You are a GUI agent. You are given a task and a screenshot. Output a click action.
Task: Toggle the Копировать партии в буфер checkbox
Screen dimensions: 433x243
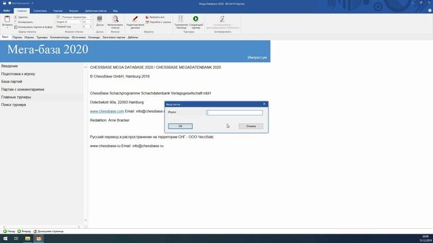16,27
